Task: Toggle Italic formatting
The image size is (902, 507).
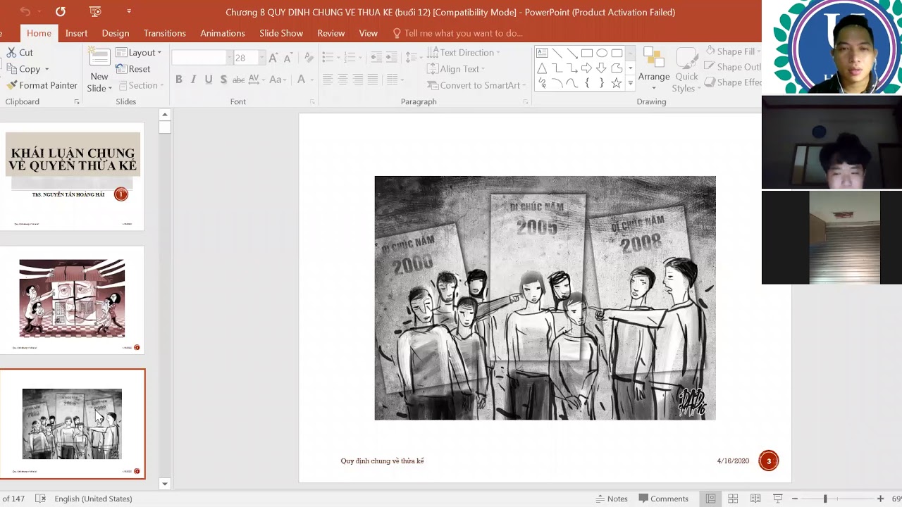Action: [193, 80]
